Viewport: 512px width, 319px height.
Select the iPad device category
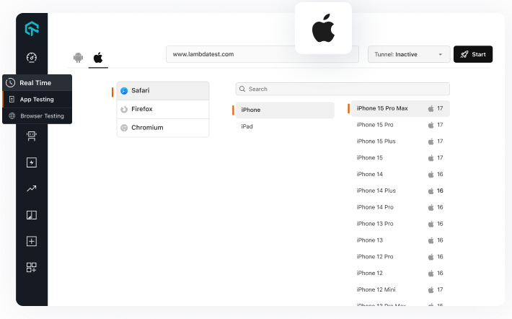click(x=285, y=126)
